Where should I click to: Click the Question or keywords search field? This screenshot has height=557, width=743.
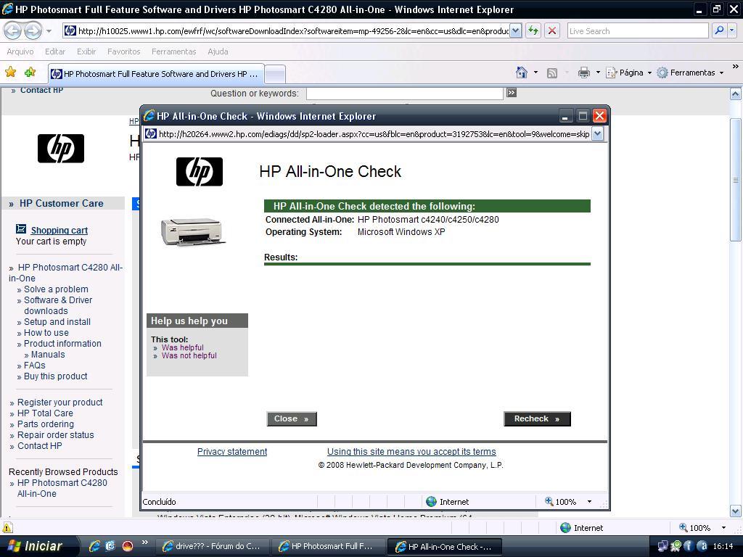click(405, 94)
